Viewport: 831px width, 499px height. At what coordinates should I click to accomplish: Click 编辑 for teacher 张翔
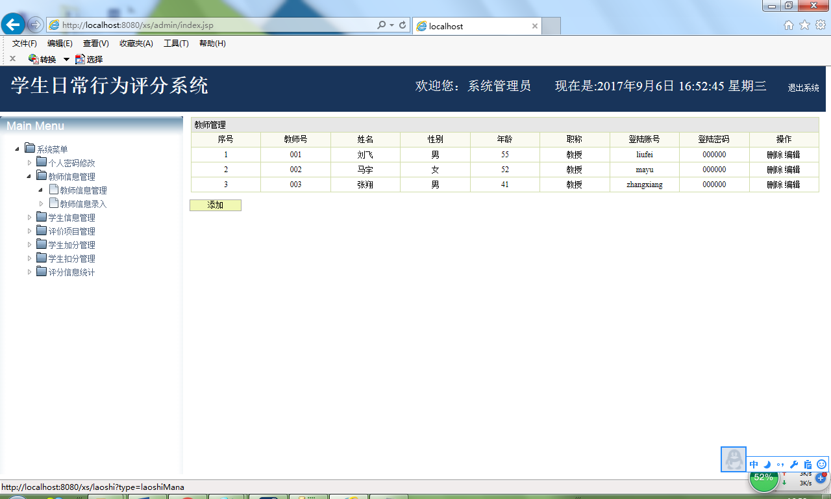[x=792, y=185]
